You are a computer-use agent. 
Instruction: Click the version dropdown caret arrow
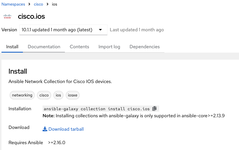click(x=100, y=30)
